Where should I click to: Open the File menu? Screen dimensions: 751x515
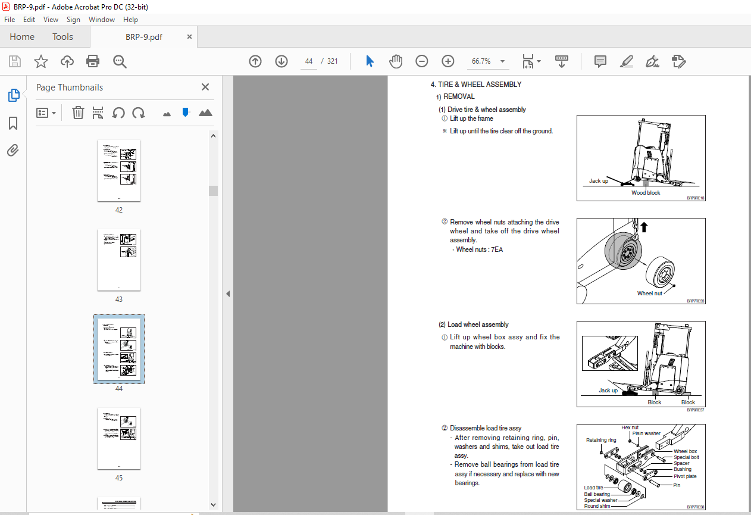[x=10, y=20]
